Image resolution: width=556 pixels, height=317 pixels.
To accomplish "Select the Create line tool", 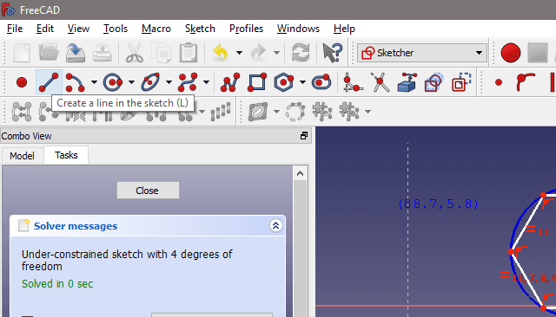I will (x=49, y=82).
